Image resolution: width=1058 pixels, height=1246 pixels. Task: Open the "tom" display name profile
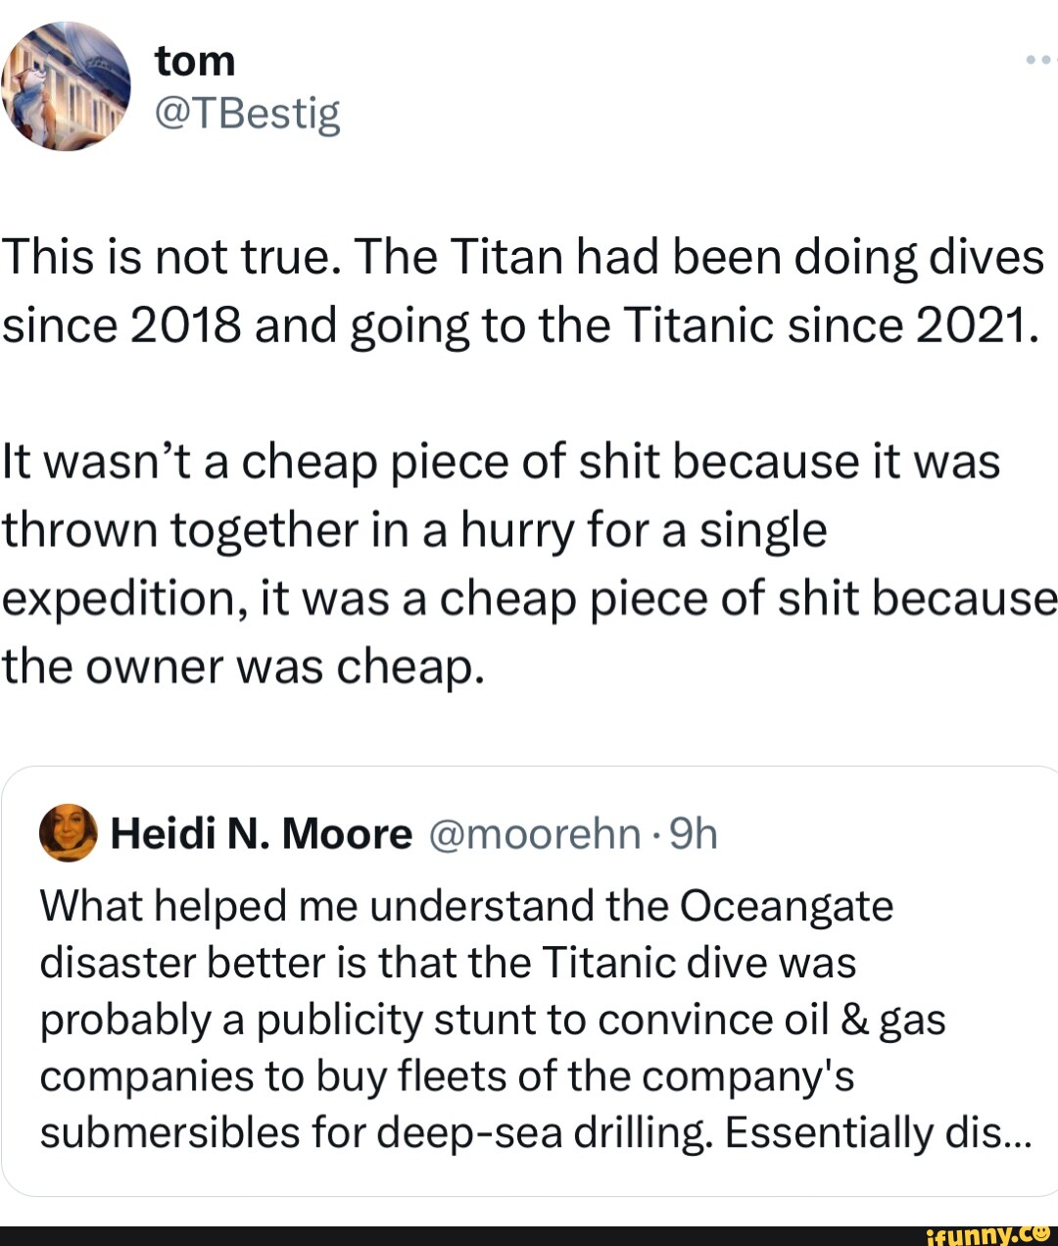tap(195, 61)
